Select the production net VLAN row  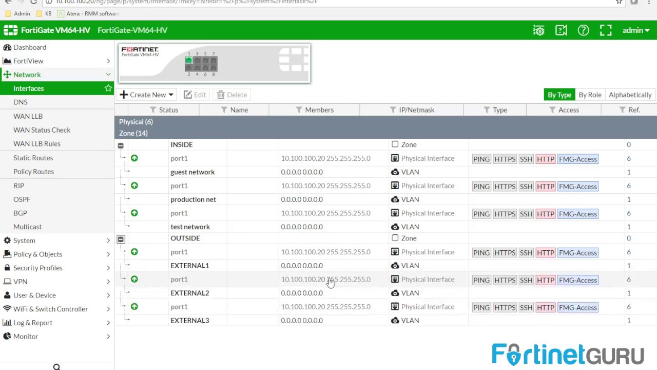385,199
